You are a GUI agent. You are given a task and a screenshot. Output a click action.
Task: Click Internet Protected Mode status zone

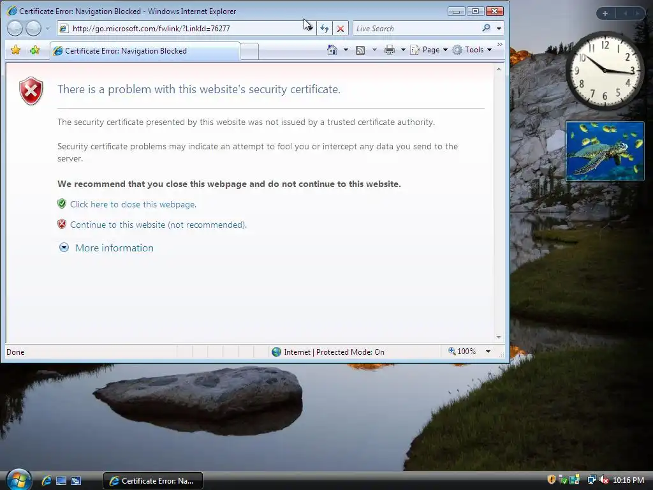point(328,352)
